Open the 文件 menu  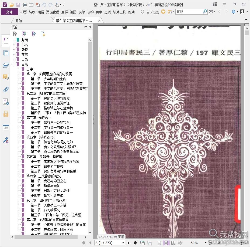[9, 12]
